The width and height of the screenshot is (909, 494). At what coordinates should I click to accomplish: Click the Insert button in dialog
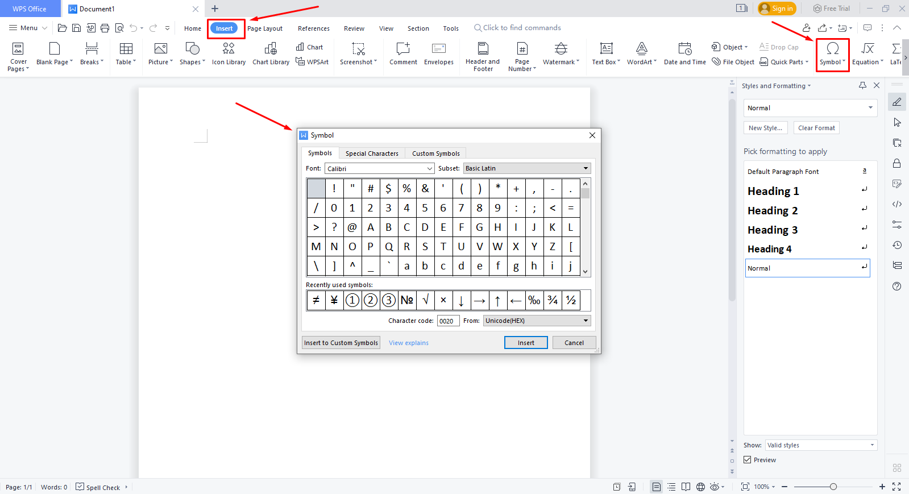[x=526, y=343]
